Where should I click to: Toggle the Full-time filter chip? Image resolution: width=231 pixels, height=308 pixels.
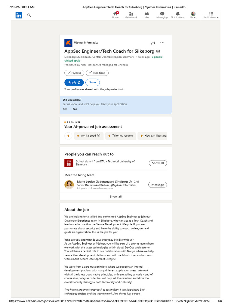click(x=97, y=73)
